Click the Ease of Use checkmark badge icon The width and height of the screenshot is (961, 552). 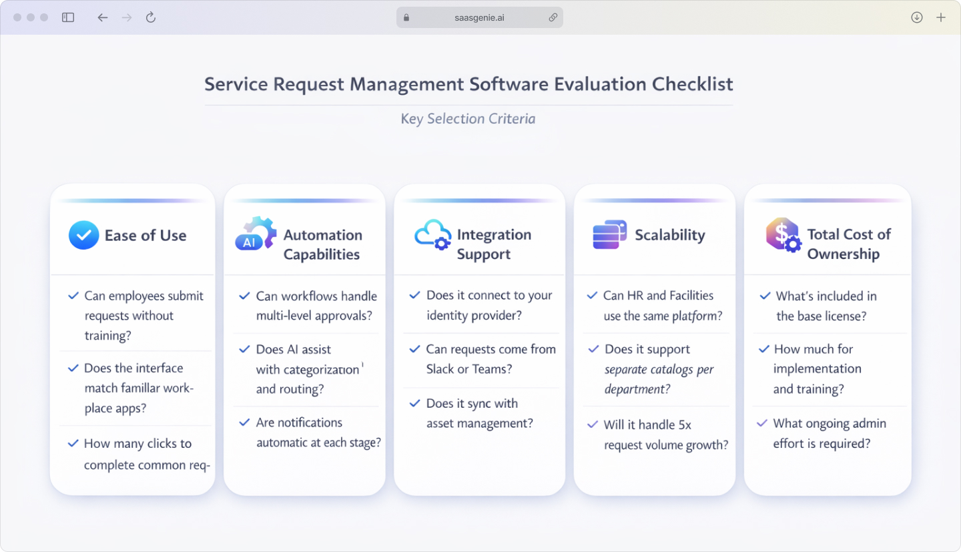point(83,235)
